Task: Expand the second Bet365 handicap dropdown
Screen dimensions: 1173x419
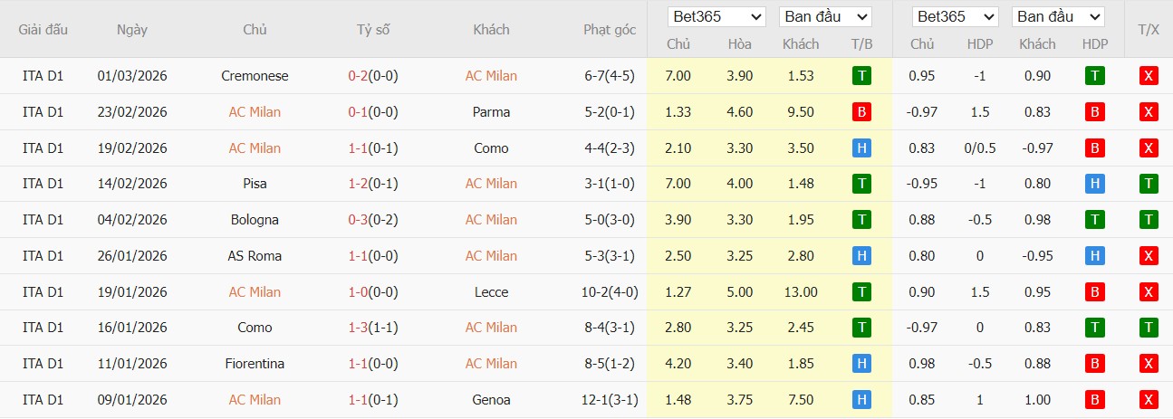Action: [x=956, y=17]
